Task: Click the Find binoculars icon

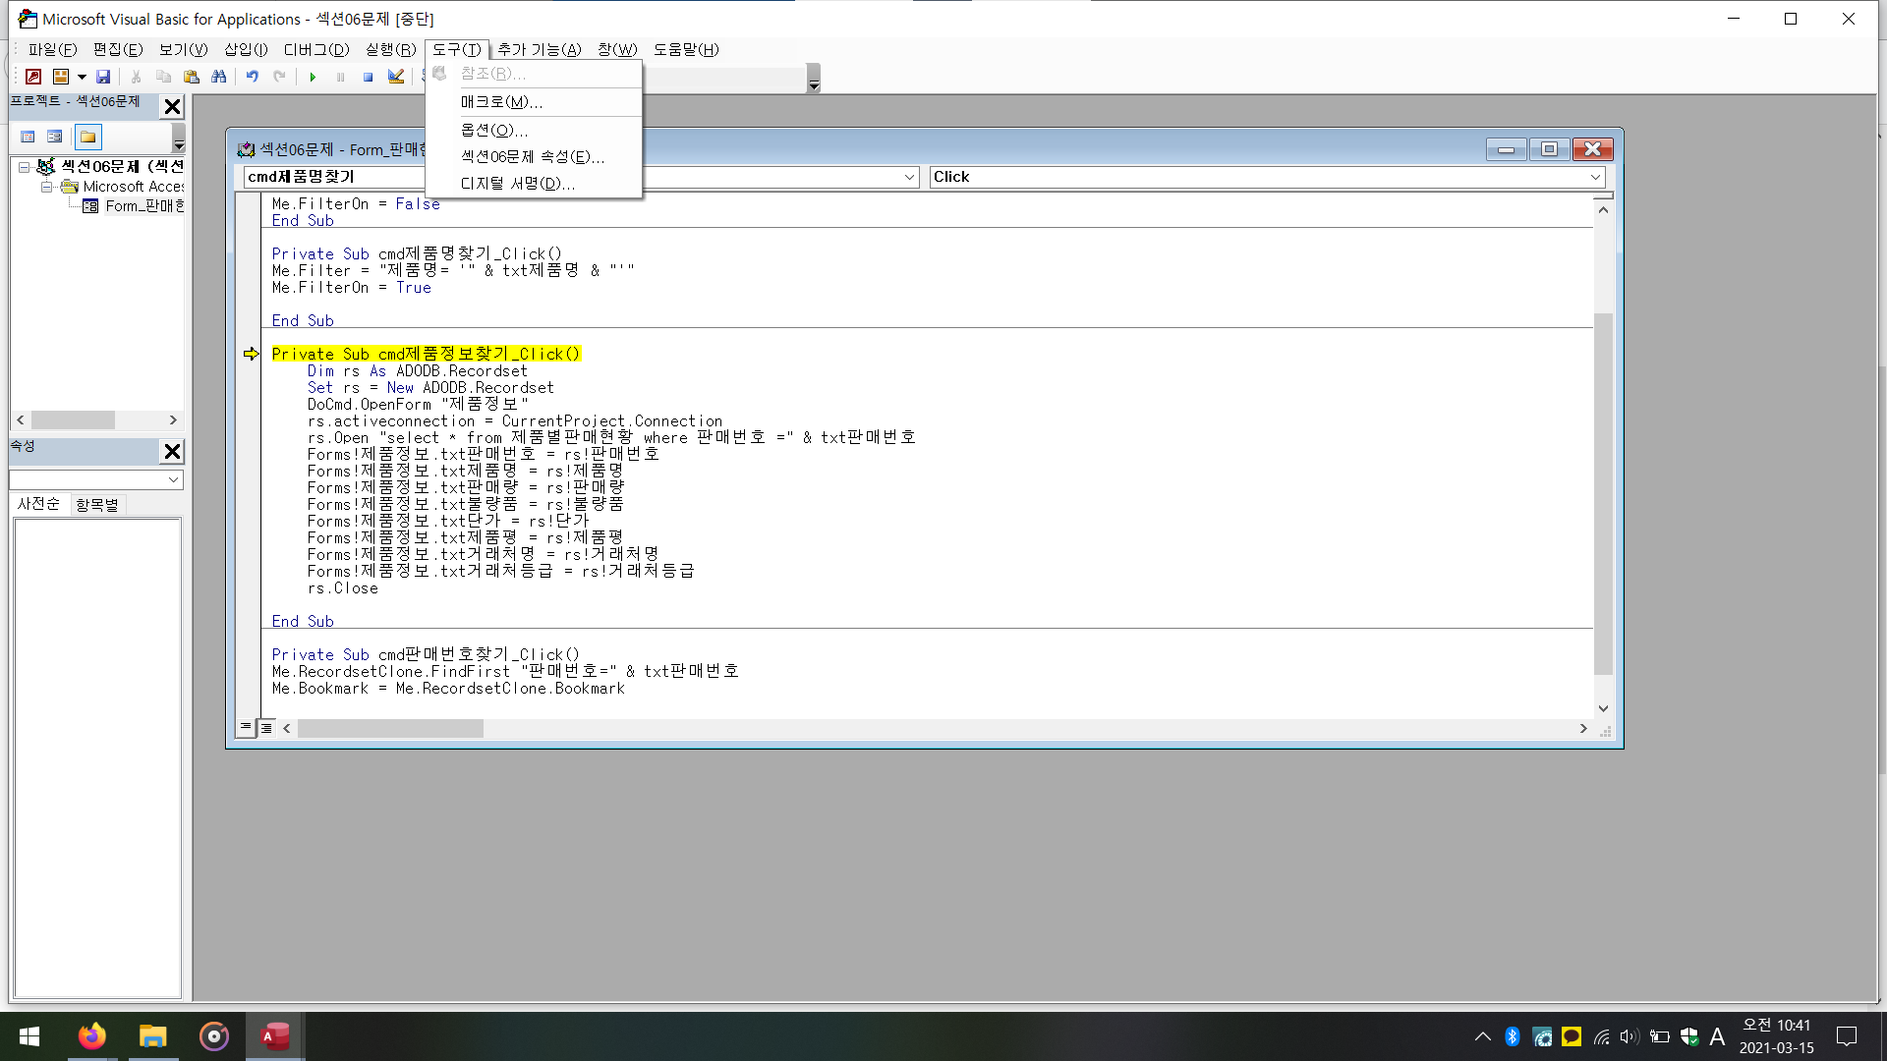Action: (x=219, y=77)
